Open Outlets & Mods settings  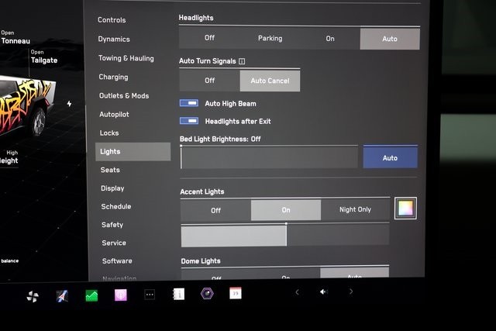click(x=124, y=95)
